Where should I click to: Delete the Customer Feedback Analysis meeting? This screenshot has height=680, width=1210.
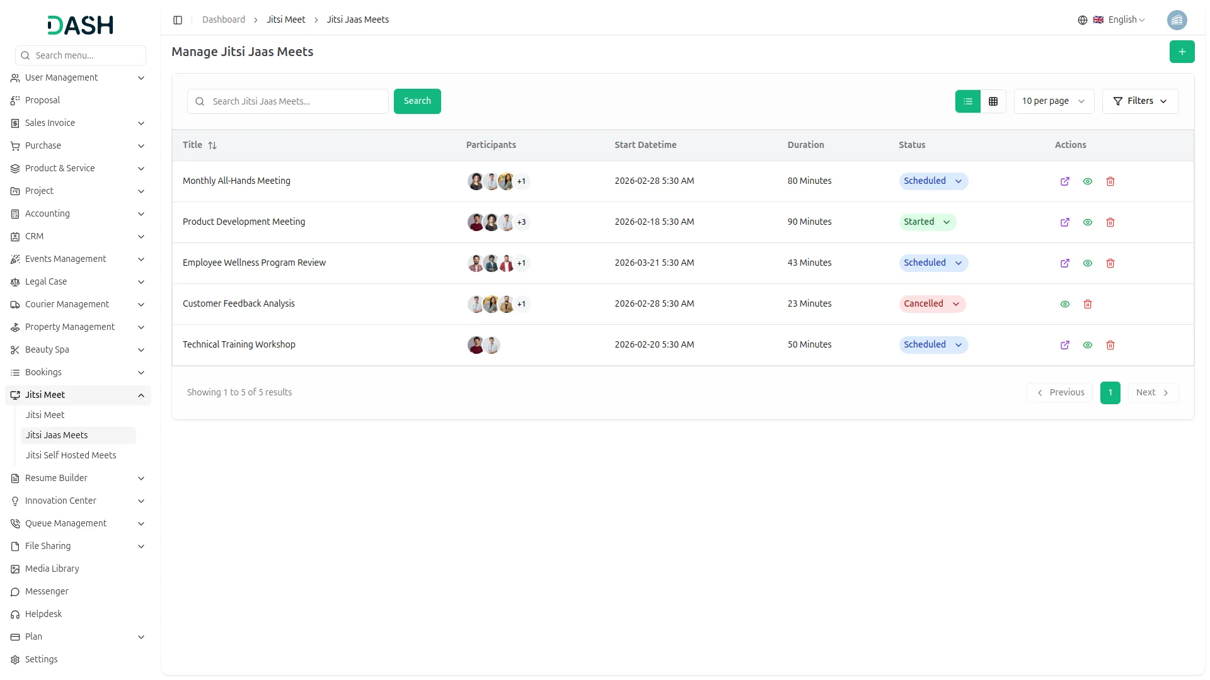[1087, 304]
